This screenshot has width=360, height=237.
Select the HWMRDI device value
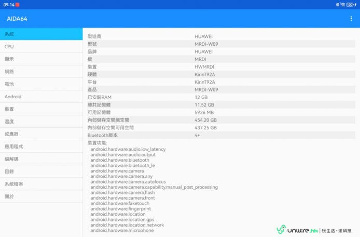[x=204, y=67]
